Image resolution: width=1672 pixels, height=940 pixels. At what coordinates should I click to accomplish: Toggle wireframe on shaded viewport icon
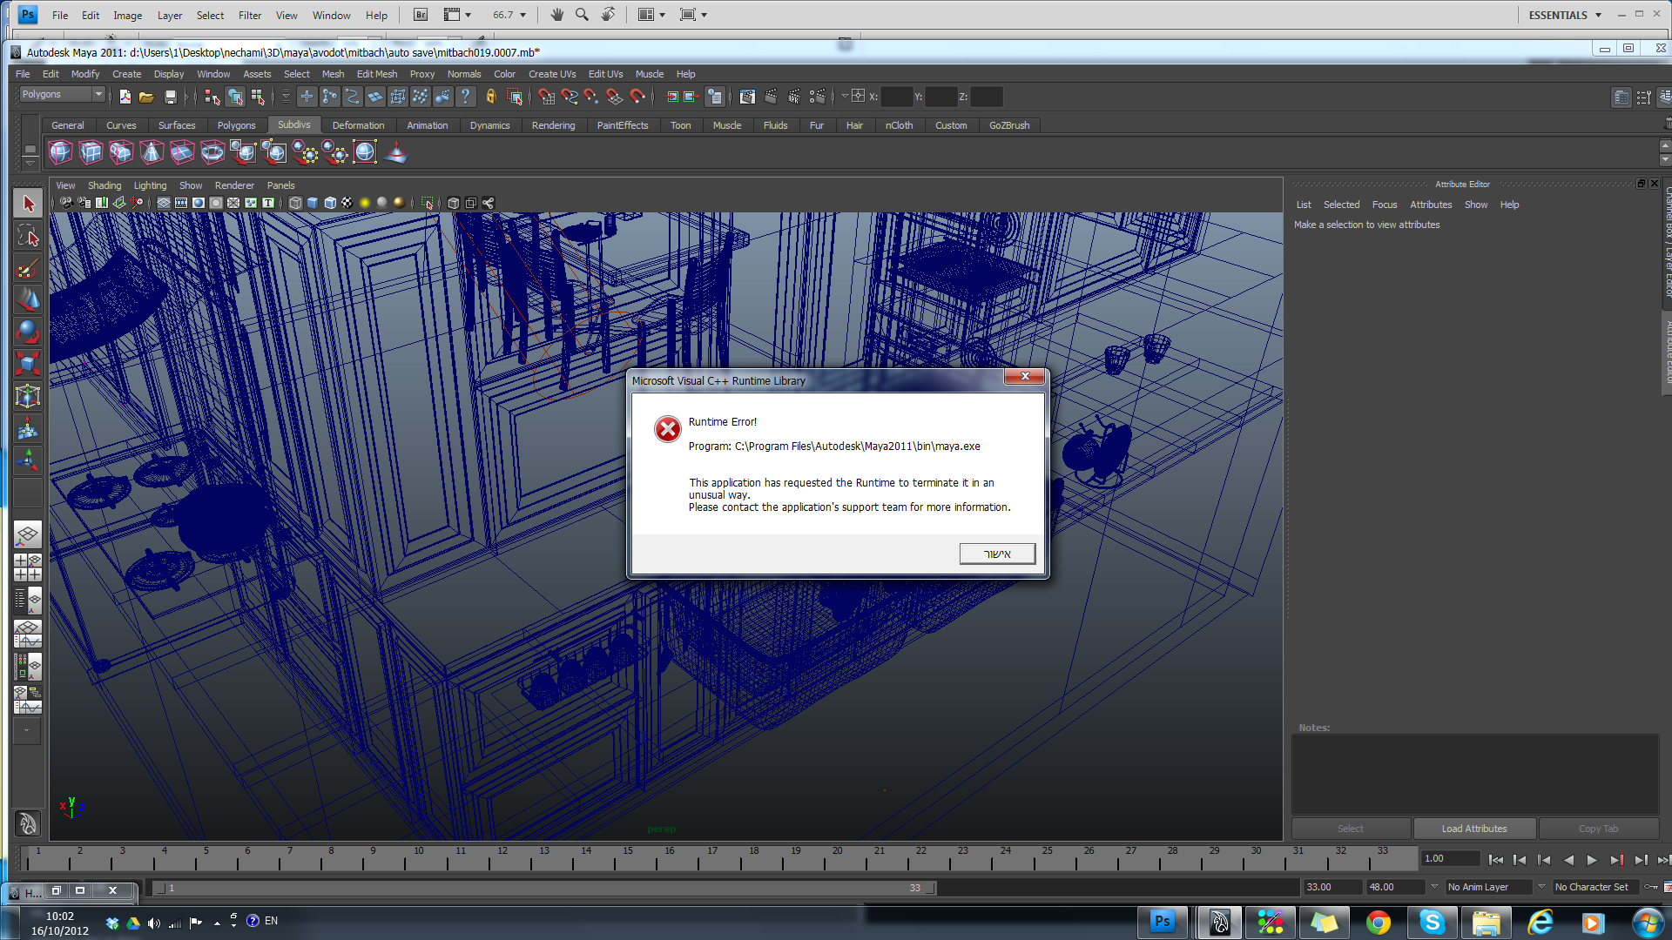[x=330, y=203]
